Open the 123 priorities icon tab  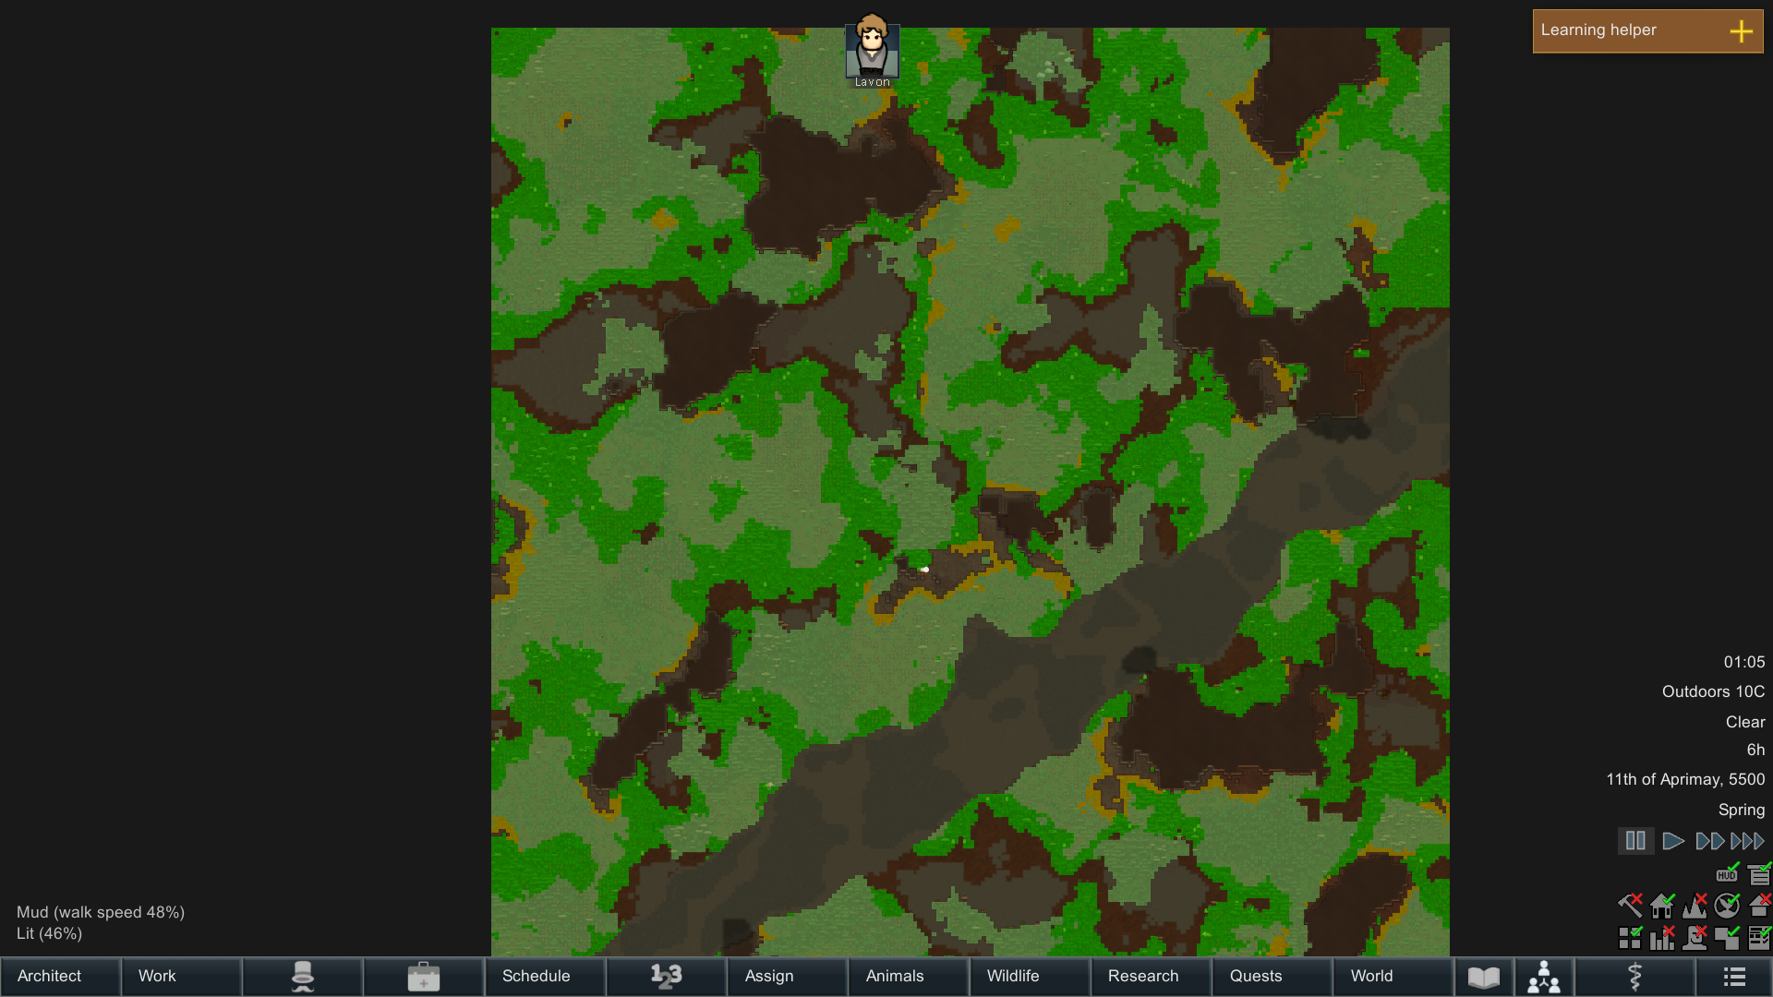click(666, 977)
